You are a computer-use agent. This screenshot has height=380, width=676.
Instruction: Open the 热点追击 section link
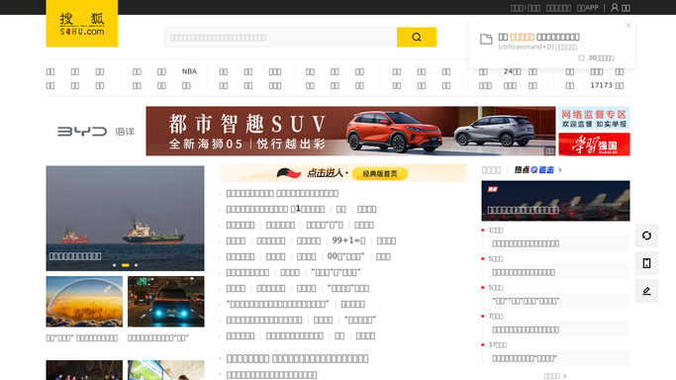click(534, 170)
